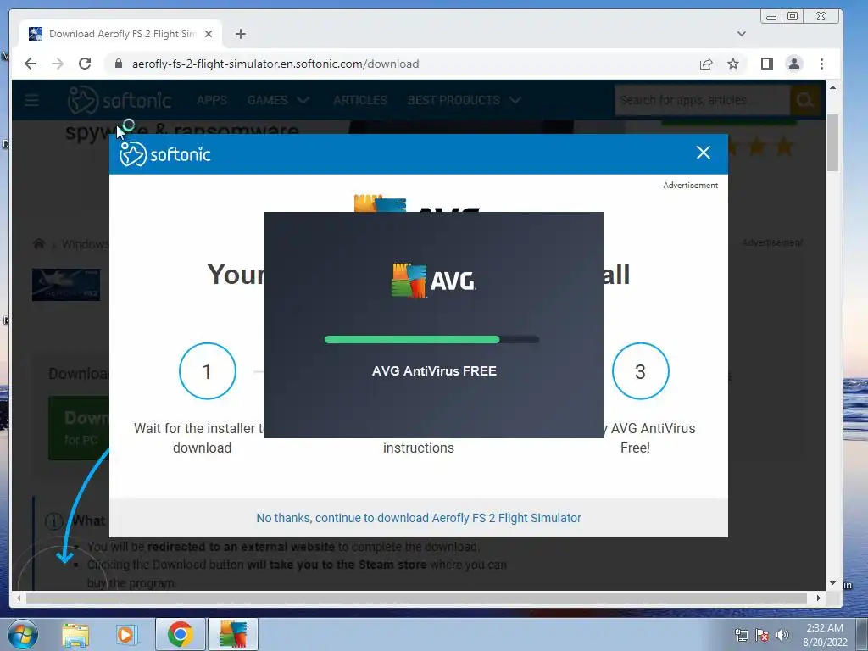
Task: Open the Chrome profile avatar
Action: (x=793, y=64)
